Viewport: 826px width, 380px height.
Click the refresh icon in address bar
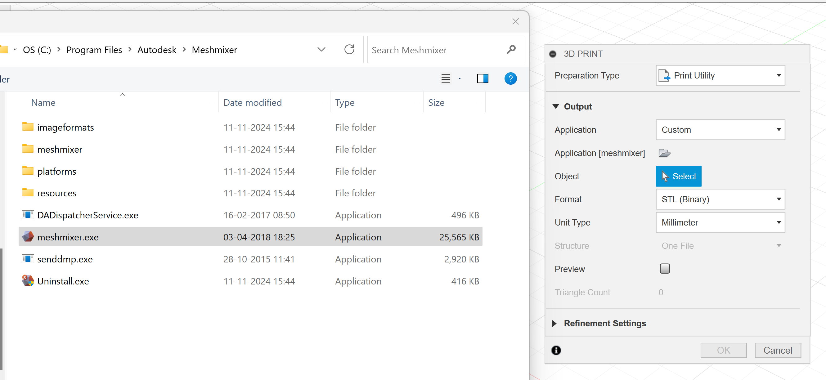[349, 50]
